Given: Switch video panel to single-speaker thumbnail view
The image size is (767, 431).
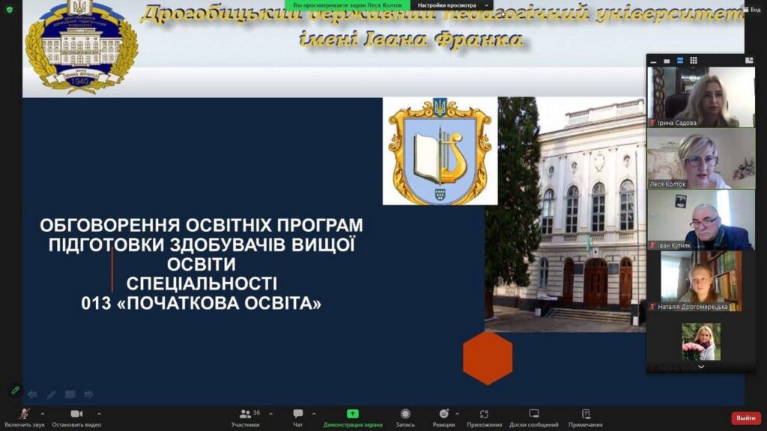Looking at the screenshot, I should pos(667,61).
